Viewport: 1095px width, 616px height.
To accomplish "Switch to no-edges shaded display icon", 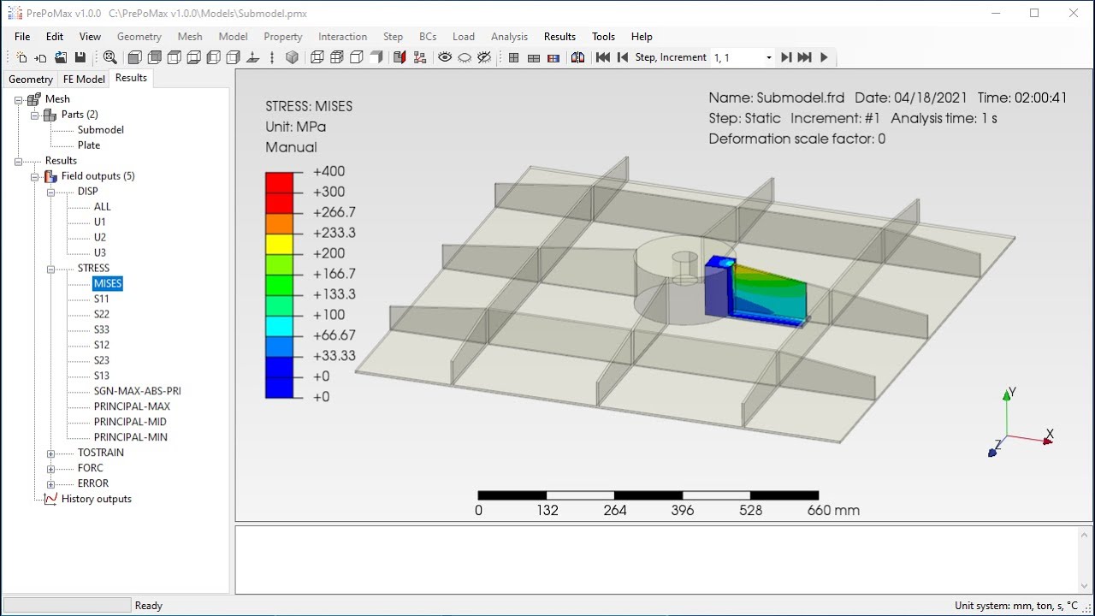I will (x=376, y=57).
